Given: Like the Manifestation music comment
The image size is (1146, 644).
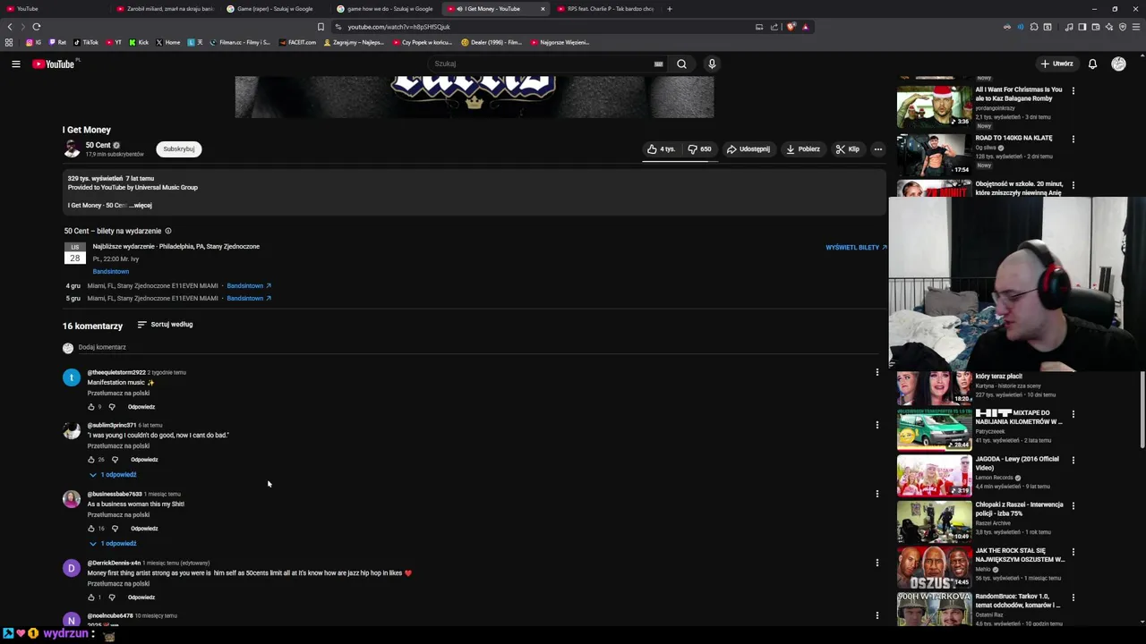Looking at the screenshot, I should [x=91, y=407].
